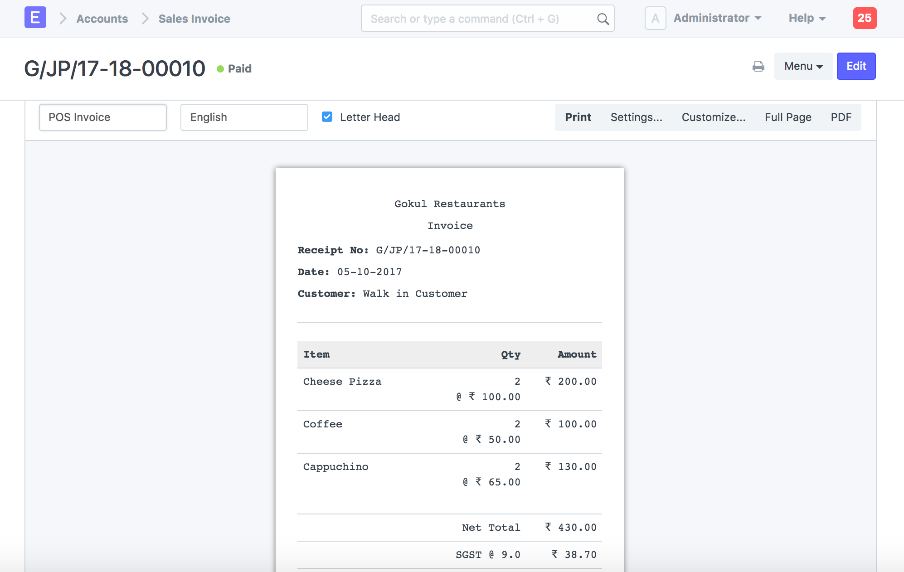Click the printer icon
This screenshot has width=904, height=572.
(758, 66)
